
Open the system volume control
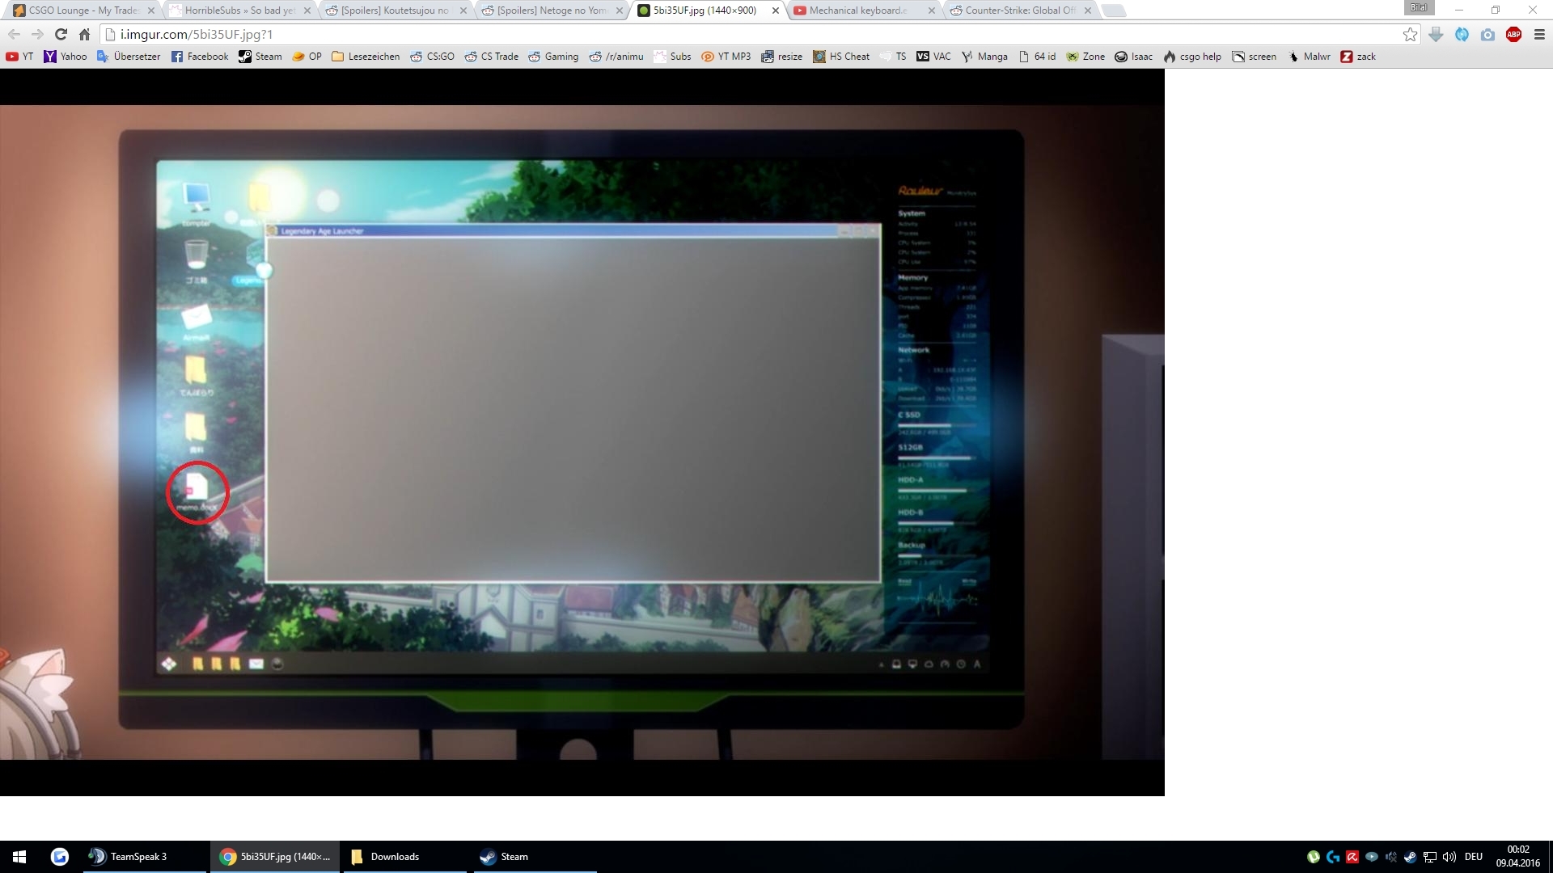pyautogui.click(x=1449, y=857)
